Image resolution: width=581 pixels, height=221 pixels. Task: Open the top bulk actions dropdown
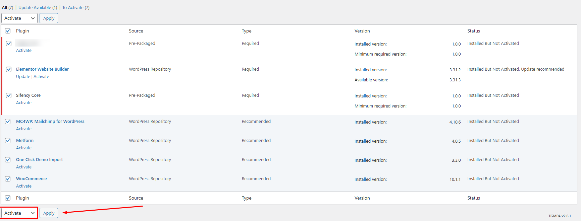pyautogui.click(x=19, y=18)
